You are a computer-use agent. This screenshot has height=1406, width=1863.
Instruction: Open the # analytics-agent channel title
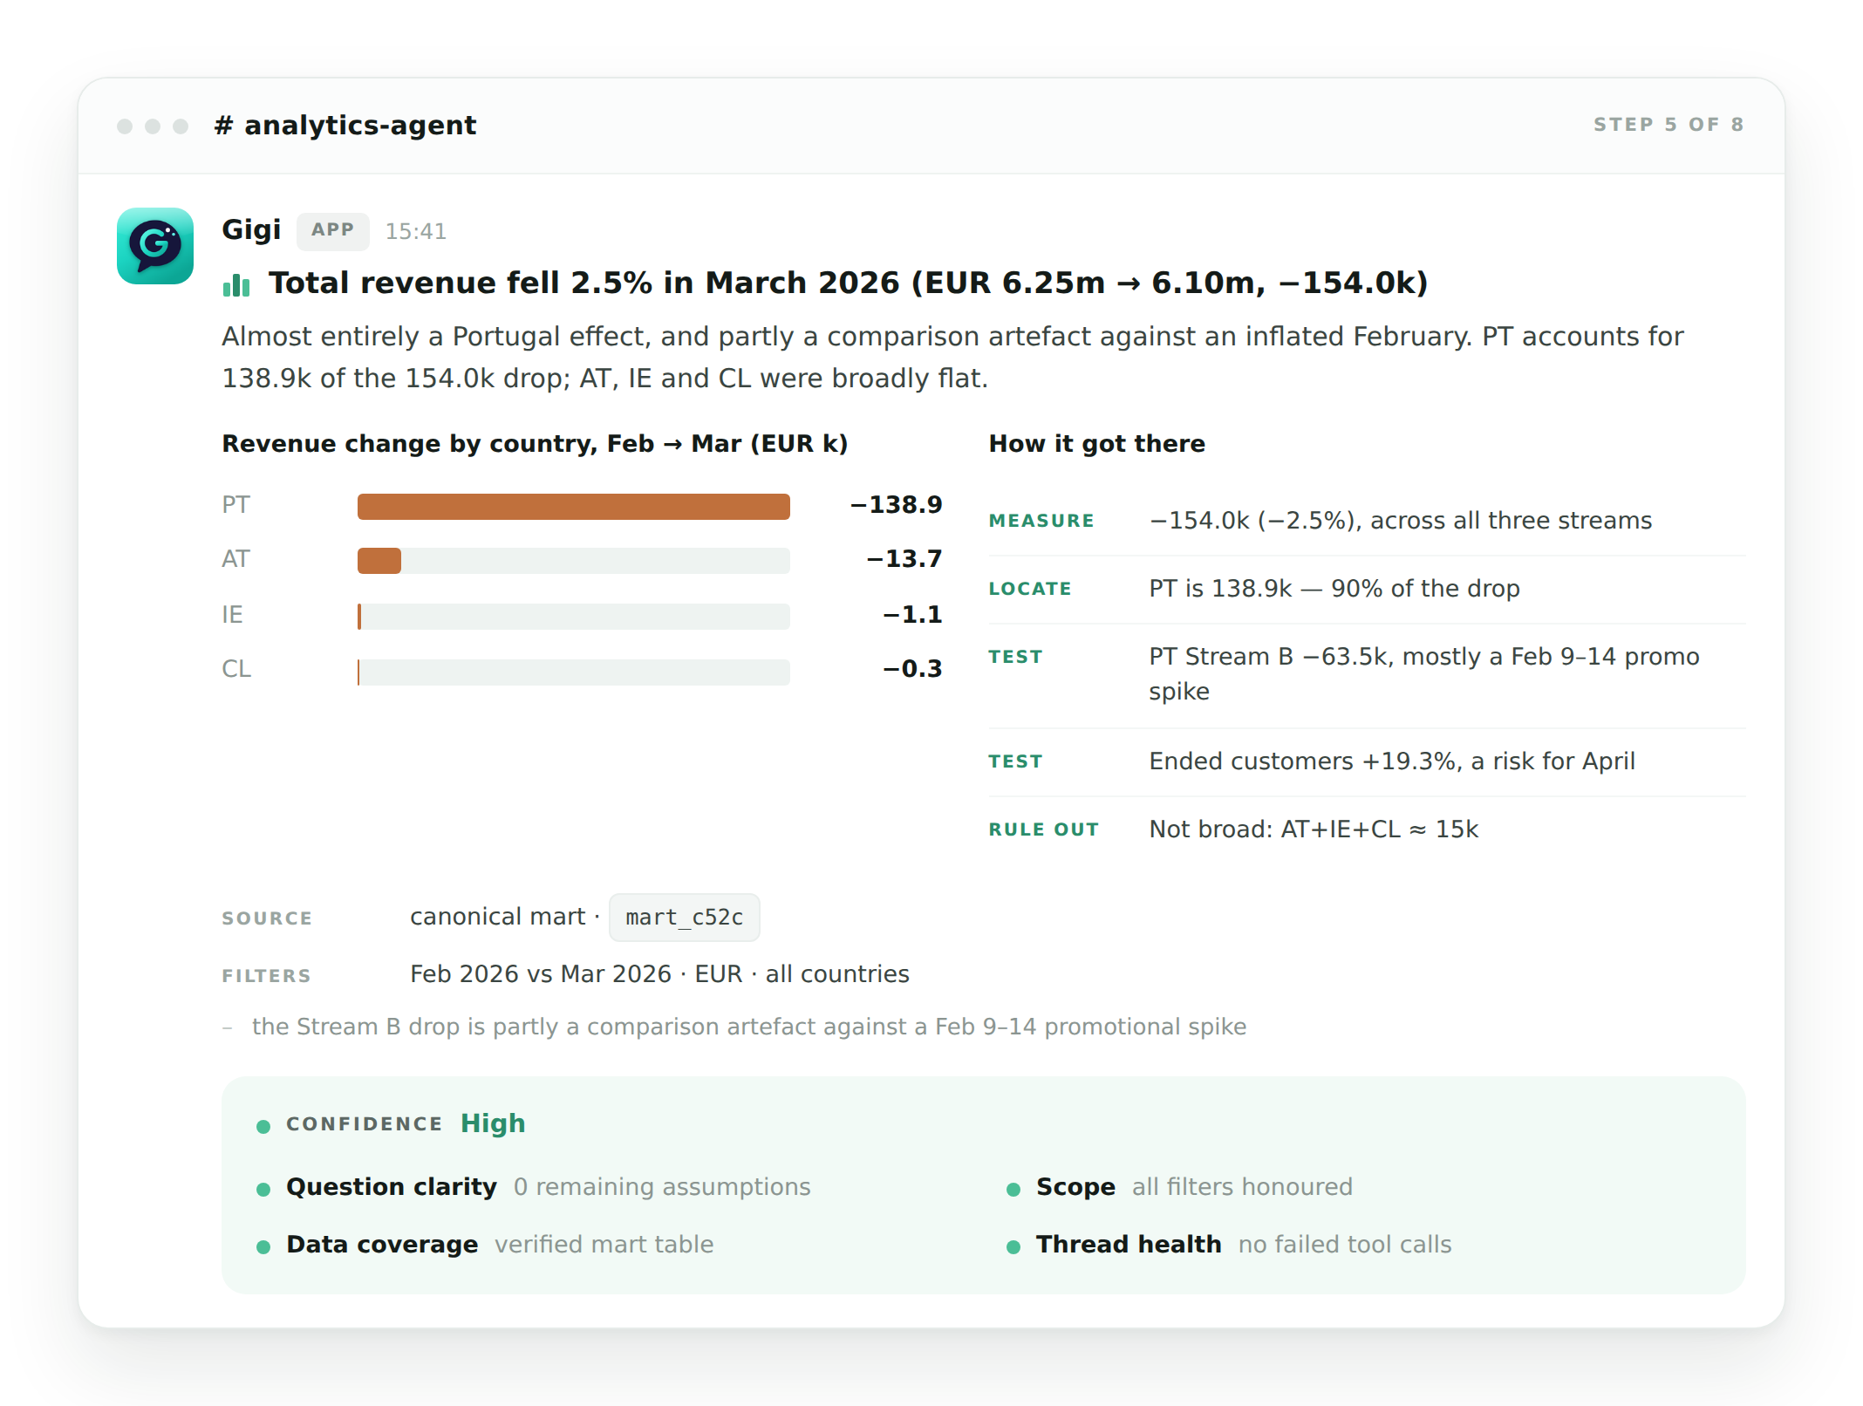tap(345, 126)
